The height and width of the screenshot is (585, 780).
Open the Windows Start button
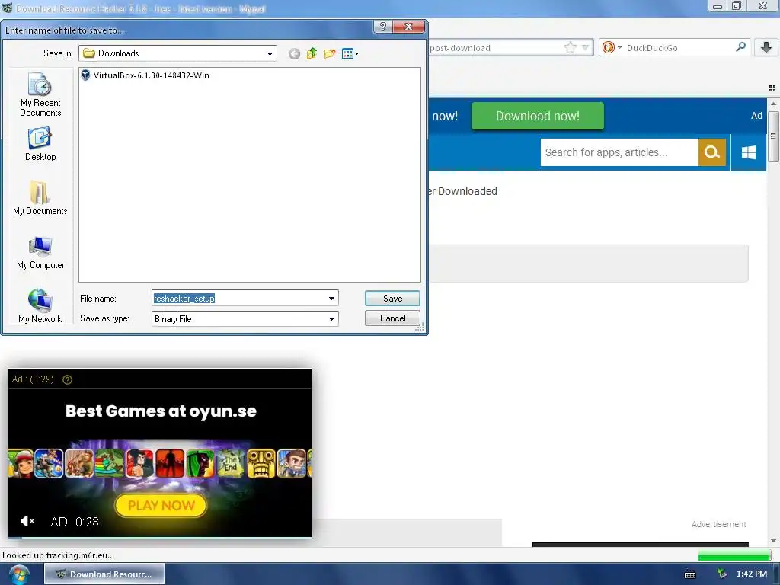pos(20,574)
